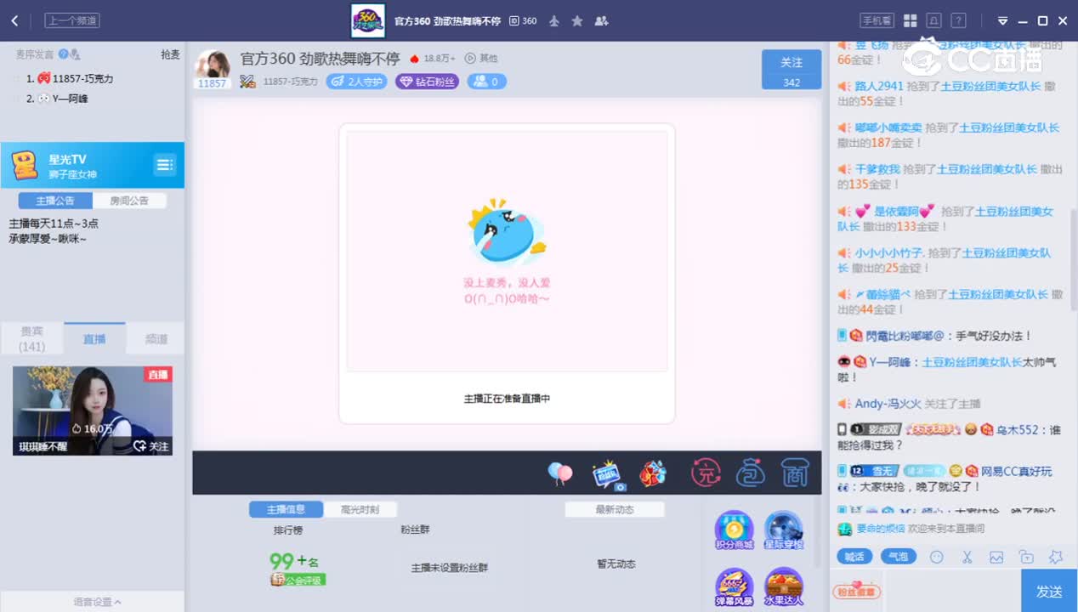Open 星际穿梭 game icon
This screenshot has height=612, width=1078.
point(784,530)
